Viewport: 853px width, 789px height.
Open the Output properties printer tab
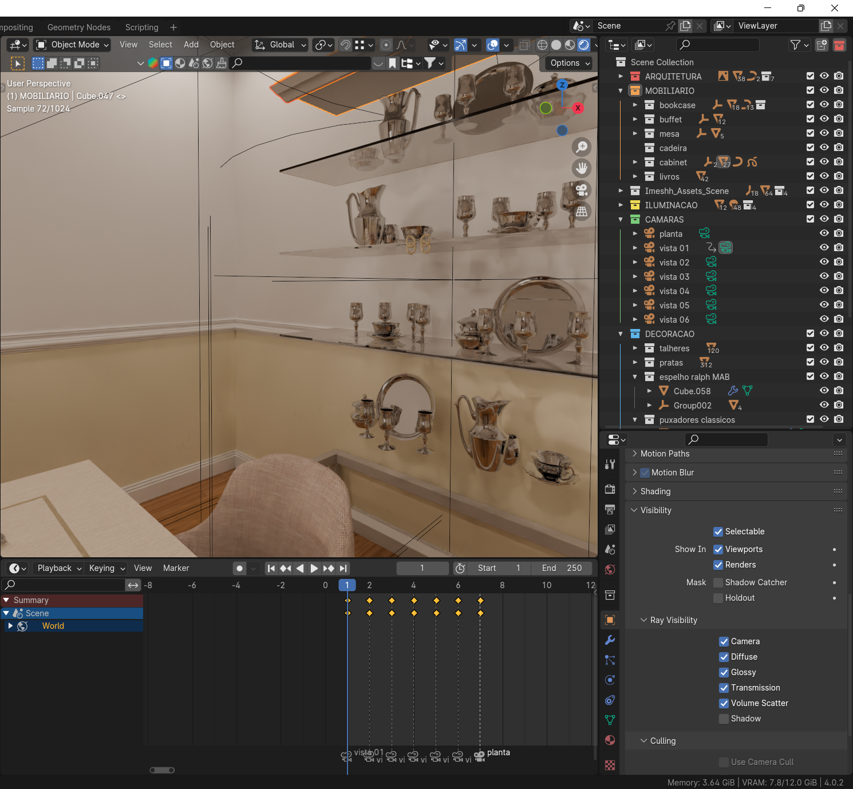610,509
